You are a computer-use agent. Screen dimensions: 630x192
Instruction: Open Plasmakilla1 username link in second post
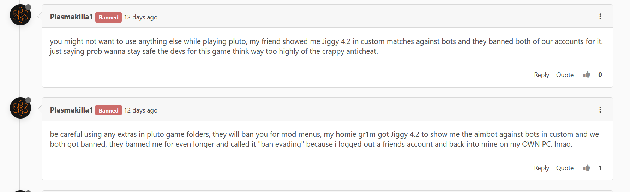click(x=71, y=110)
